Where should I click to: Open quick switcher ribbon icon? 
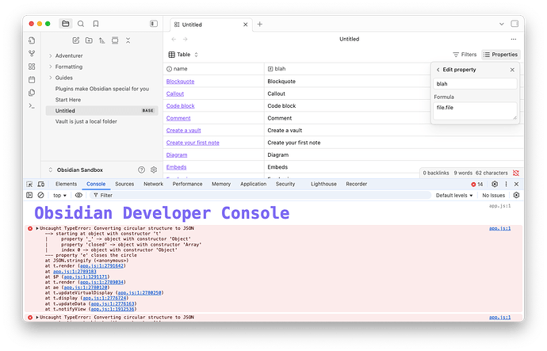click(32, 40)
